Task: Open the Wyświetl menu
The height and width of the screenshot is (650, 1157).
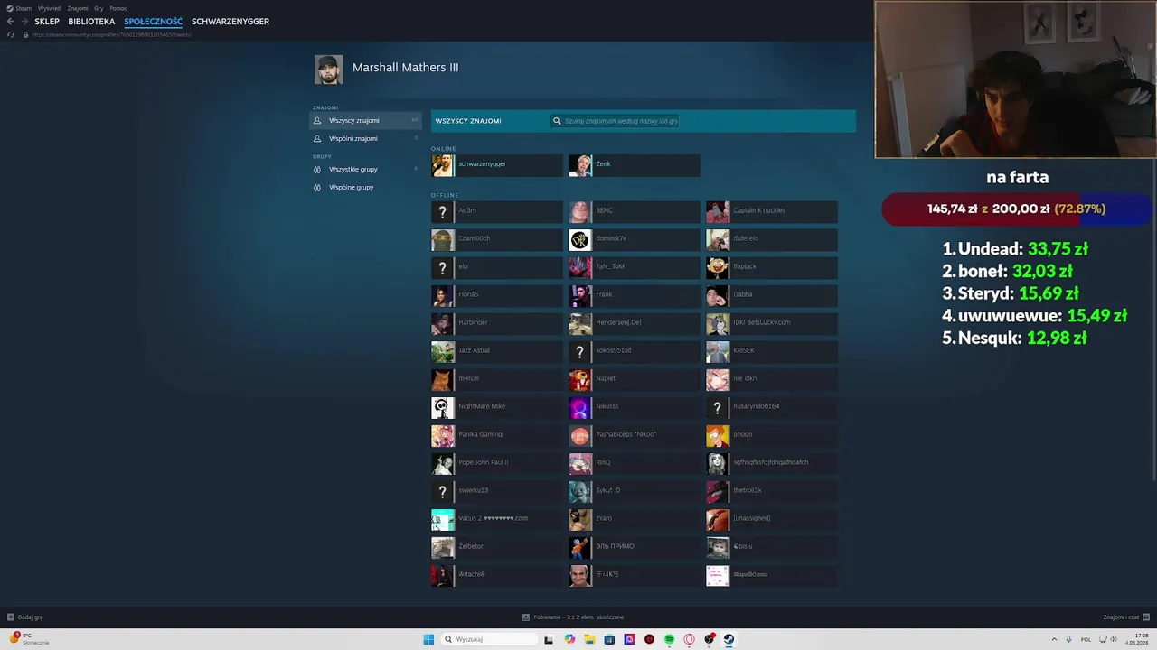Action: click(x=50, y=8)
